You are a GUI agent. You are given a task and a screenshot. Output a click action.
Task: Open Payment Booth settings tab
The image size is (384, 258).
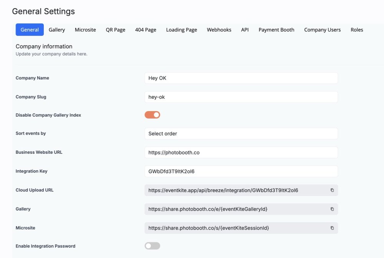(x=276, y=30)
